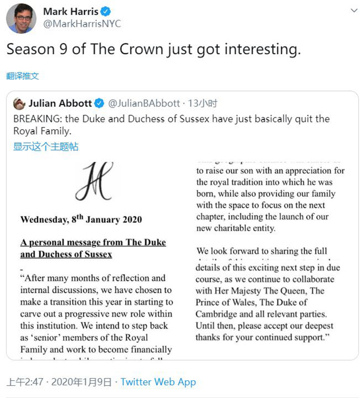Open the tweet options chevron menu
The height and width of the screenshot is (398, 360).
pyautogui.click(x=353, y=11)
